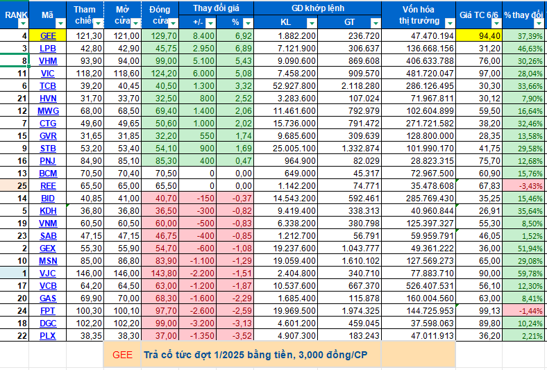Select the Thay đổi giá header cell

pyautogui.click(x=217, y=8)
